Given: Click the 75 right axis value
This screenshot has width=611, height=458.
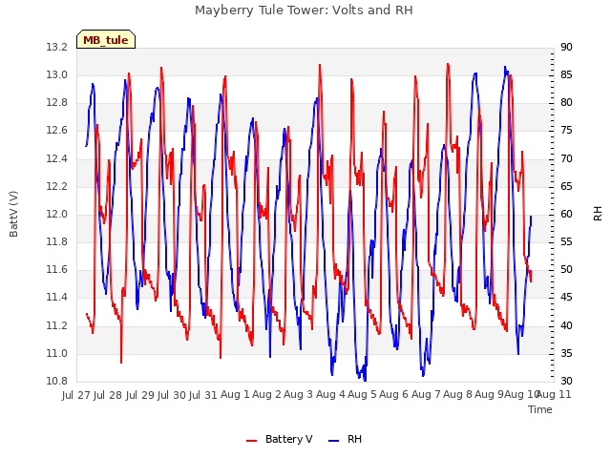Looking at the screenshot, I should pos(566,131).
